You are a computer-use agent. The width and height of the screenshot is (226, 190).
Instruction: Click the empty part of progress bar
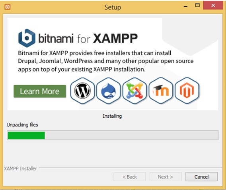tap(131, 135)
